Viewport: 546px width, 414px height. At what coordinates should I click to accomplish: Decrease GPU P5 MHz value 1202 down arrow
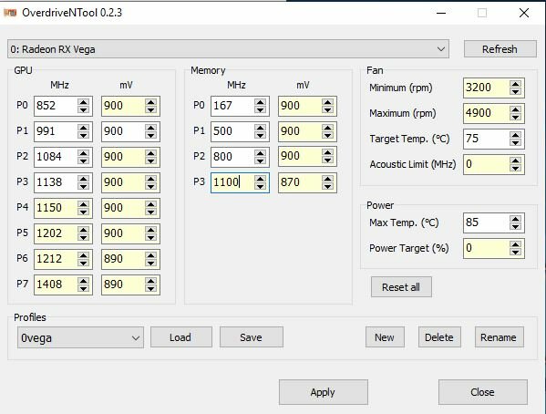[x=84, y=237]
